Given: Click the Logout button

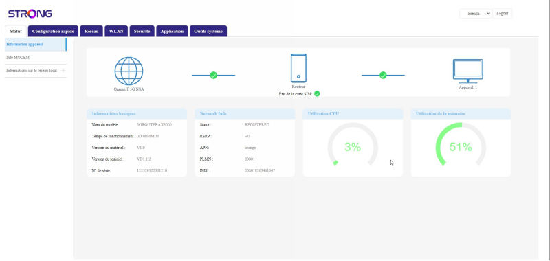Looking at the screenshot, I should [x=503, y=14].
